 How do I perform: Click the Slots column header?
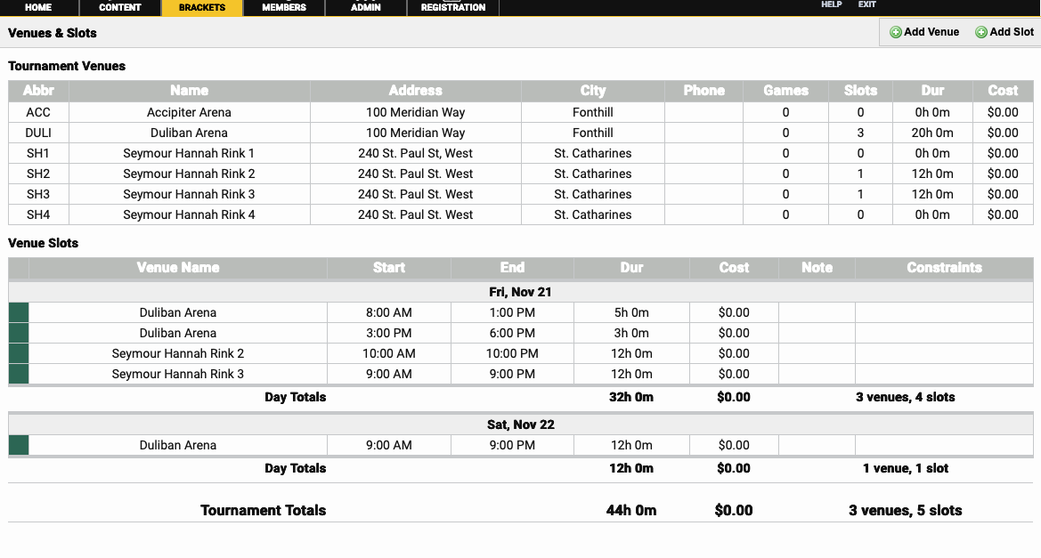(x=860, y=91)
